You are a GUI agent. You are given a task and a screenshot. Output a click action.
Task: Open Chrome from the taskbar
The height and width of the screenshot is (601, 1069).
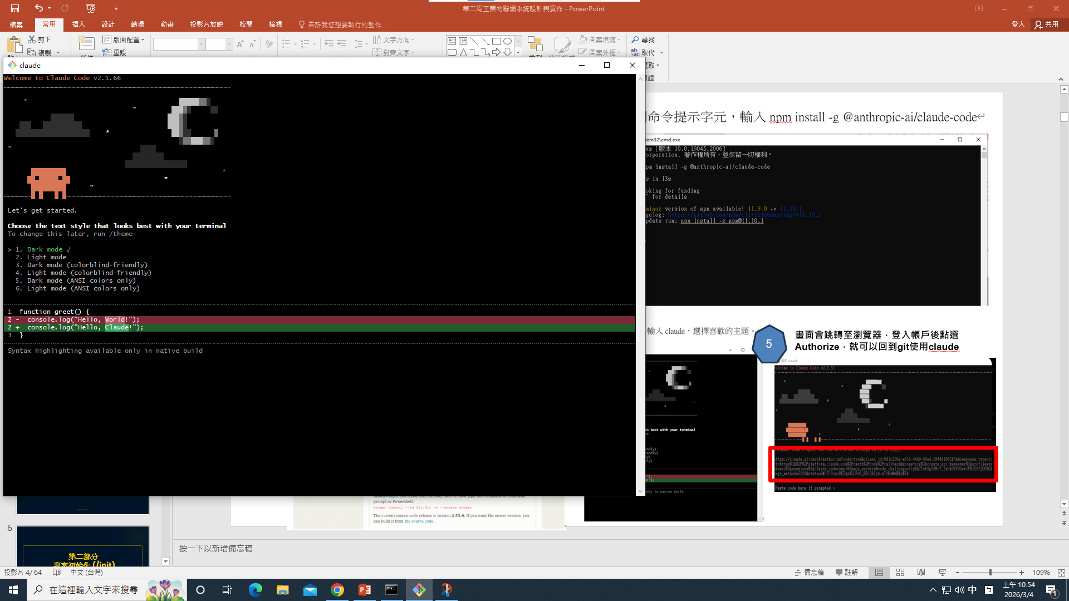point(337,590)
